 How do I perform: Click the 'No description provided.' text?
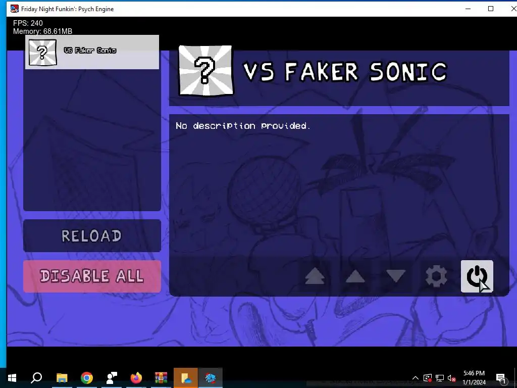[x=243, y=126]
